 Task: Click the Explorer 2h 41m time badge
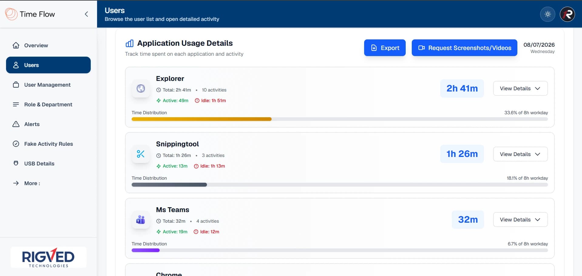click(x=462, y=88)
